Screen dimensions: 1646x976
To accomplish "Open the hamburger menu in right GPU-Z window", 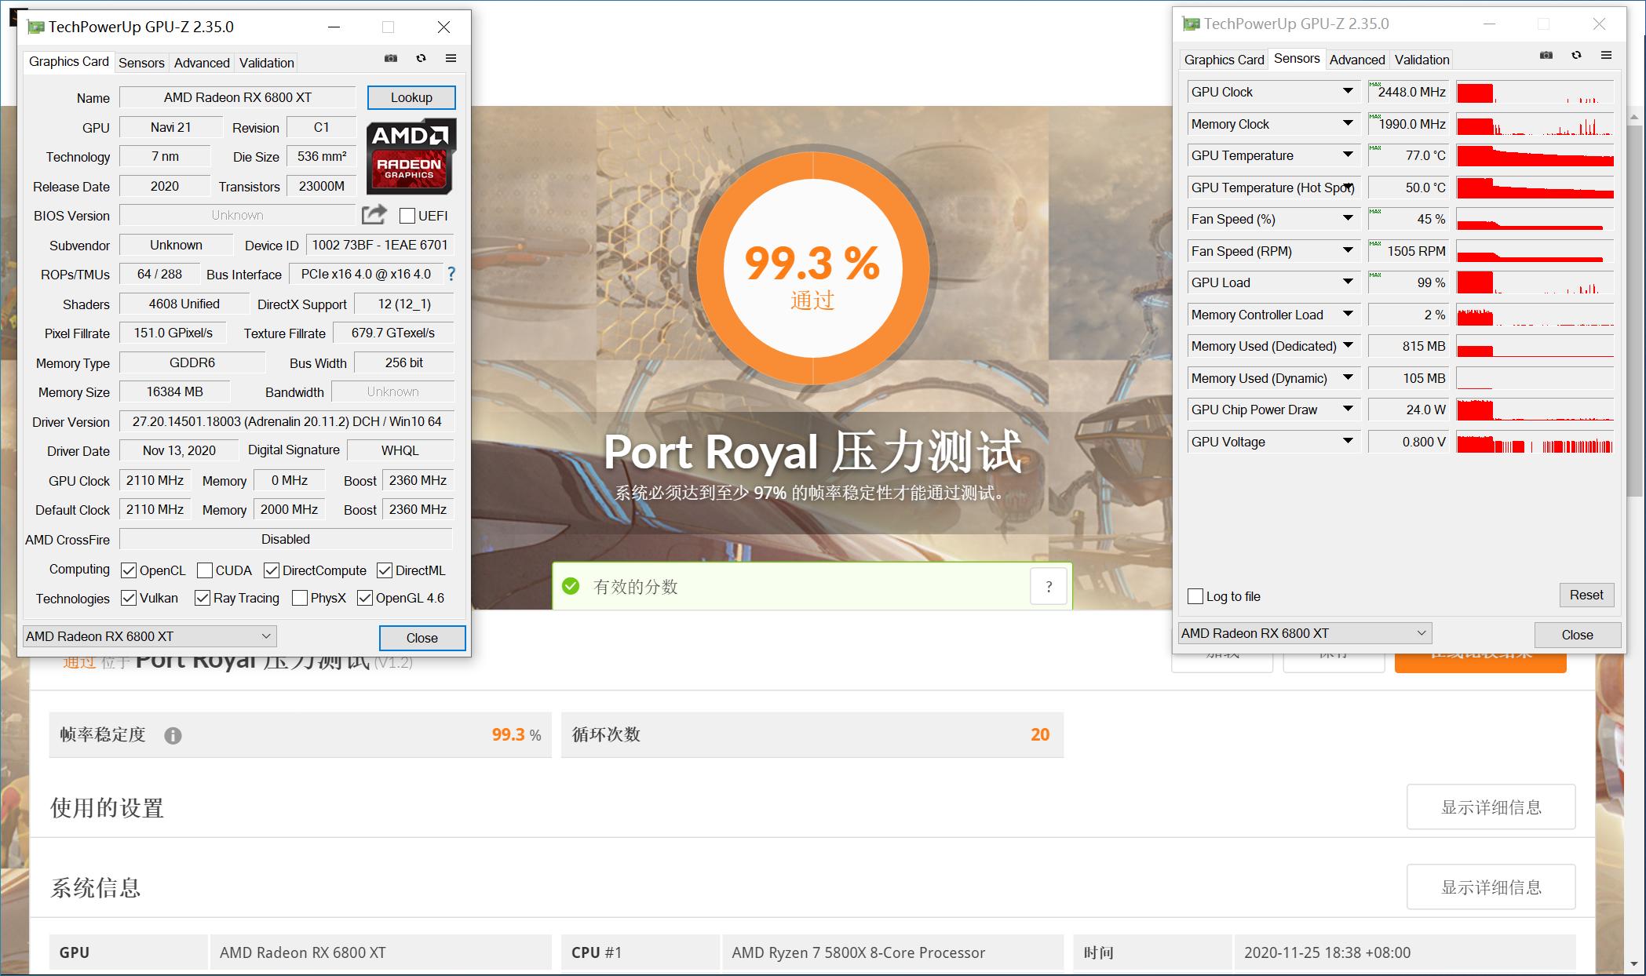I will point(1606,56).
